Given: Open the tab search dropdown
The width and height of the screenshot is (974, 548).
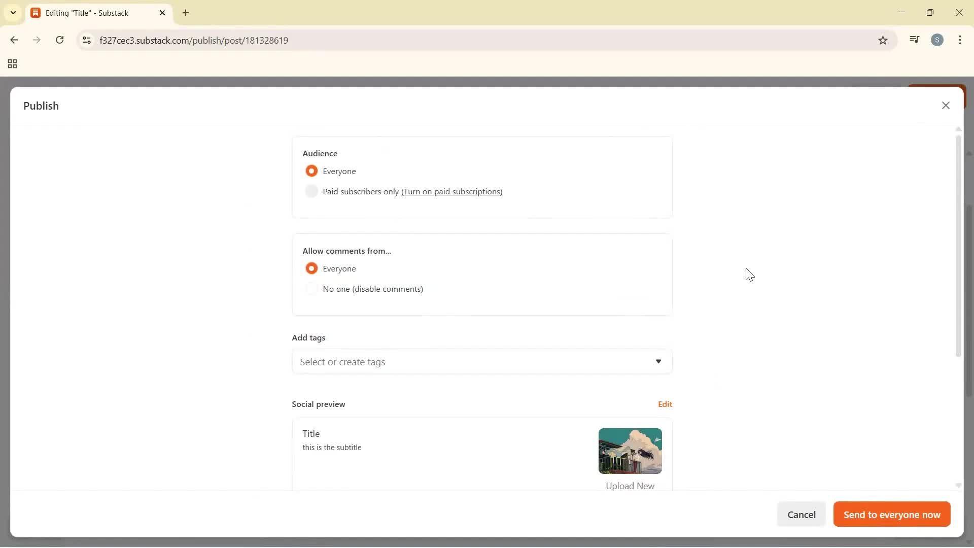Looking at the screenshot, I should [x=13, y=13].
